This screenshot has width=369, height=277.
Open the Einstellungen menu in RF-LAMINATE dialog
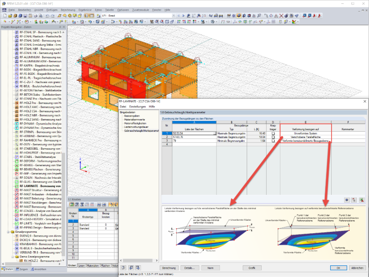[x=137, y=107]
